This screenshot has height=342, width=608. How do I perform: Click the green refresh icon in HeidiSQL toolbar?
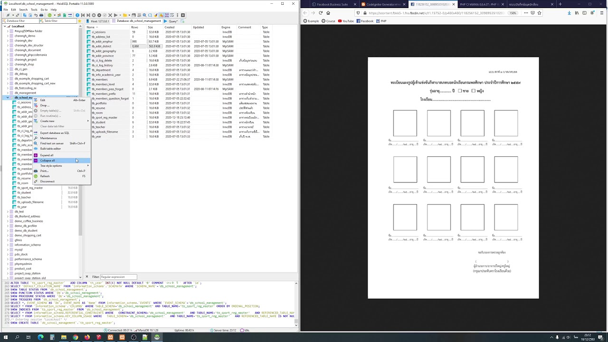coord(49,15)
